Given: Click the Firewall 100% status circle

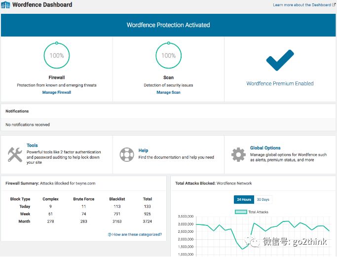Looking at the screenshot, I should point(57,55).
